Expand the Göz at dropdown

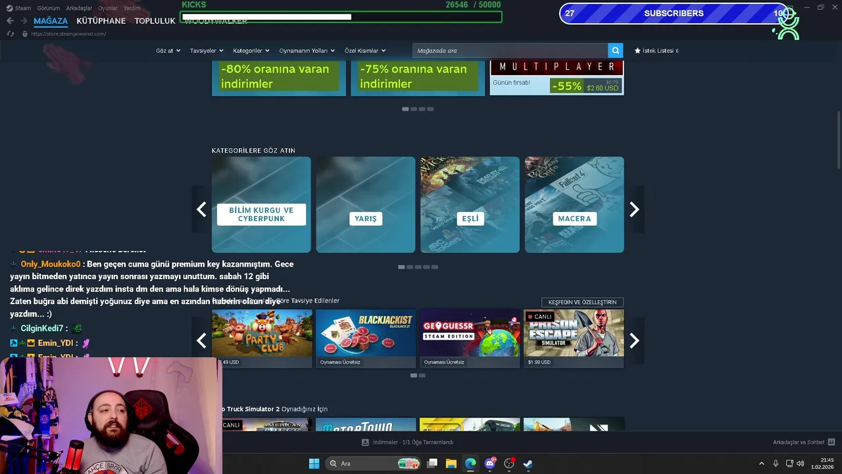pos(168,51)
